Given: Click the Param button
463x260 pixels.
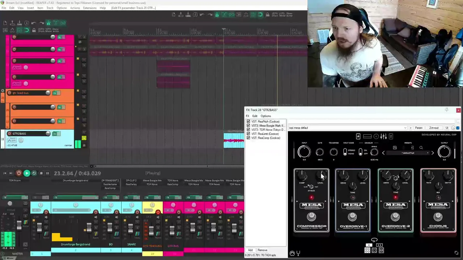Looking at the screenshot, I should [419, 128].
